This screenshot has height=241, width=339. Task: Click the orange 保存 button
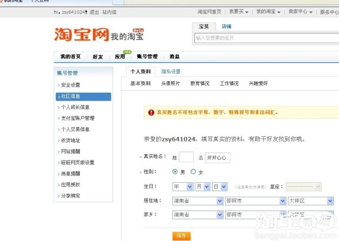182,236
